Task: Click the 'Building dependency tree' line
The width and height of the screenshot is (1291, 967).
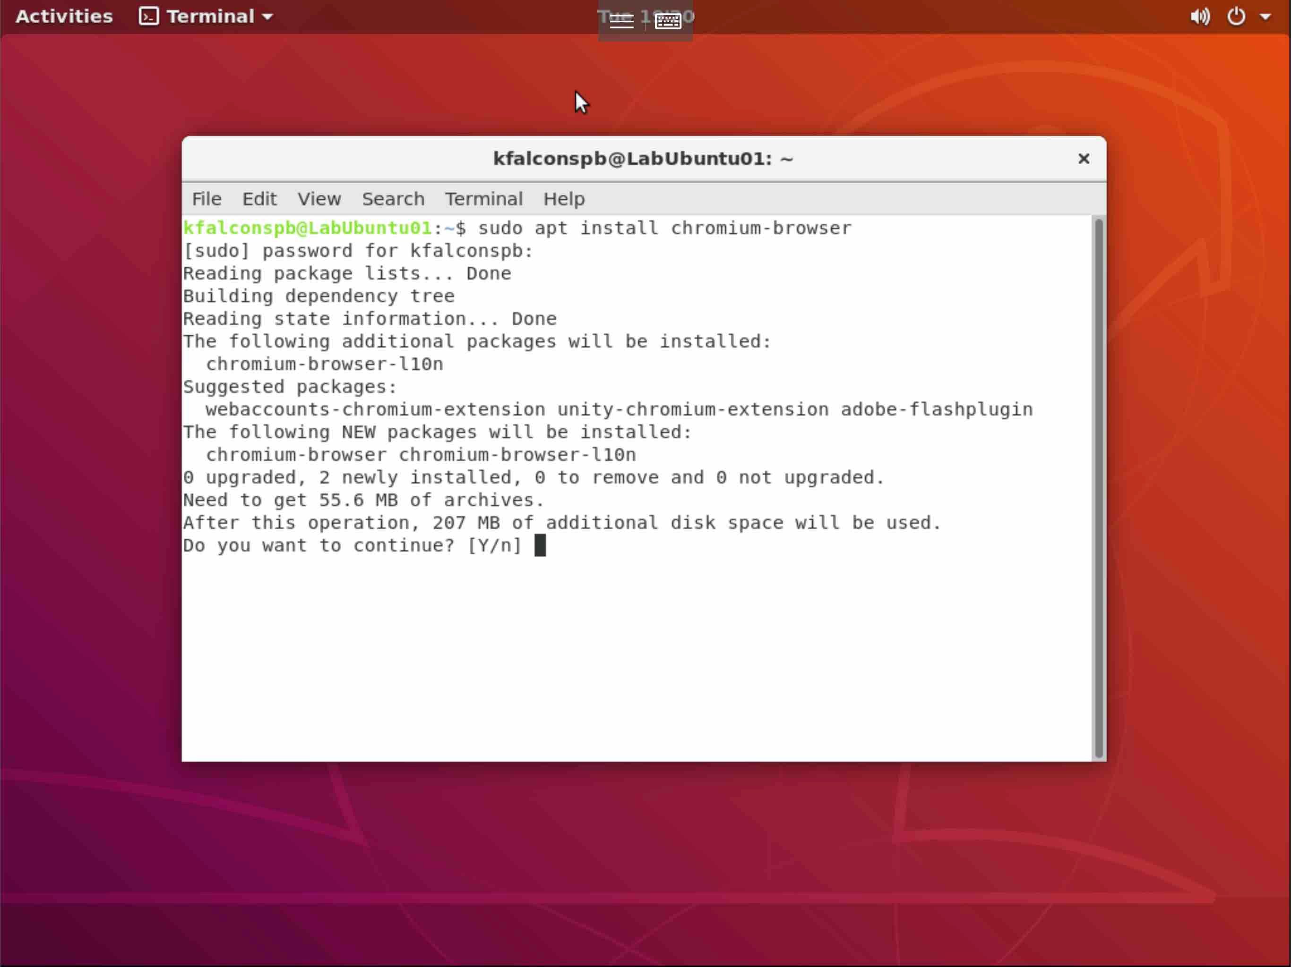Action: click(x=318, y=296)
